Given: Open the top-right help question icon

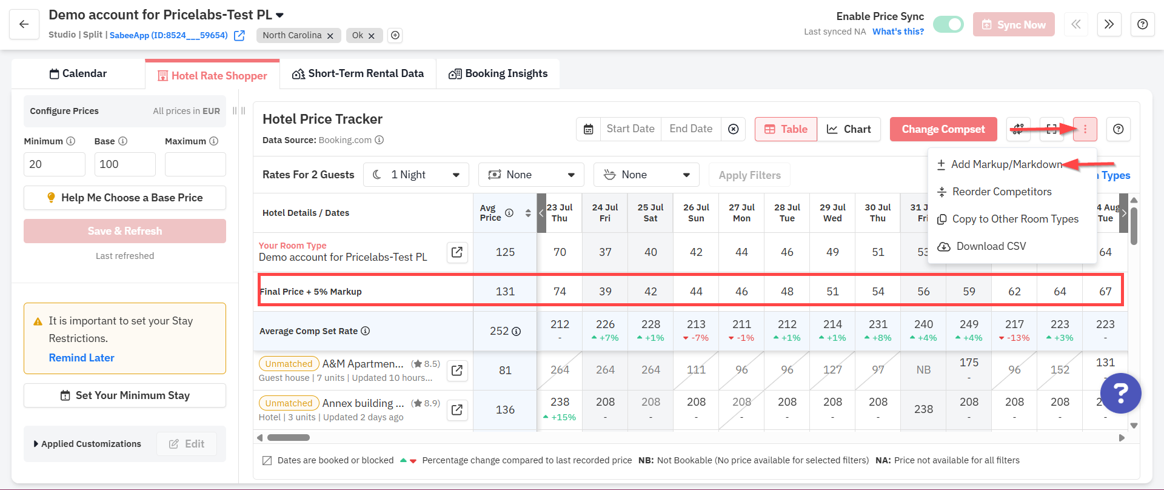Looking at the screenshot, I should pyautogui.click(x=1142, y=24).
